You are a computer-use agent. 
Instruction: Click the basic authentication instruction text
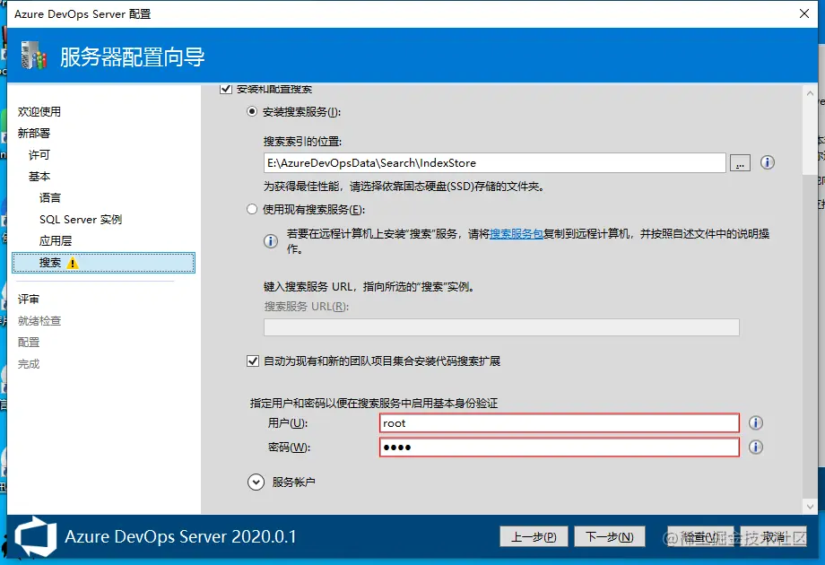click(374, 403)
